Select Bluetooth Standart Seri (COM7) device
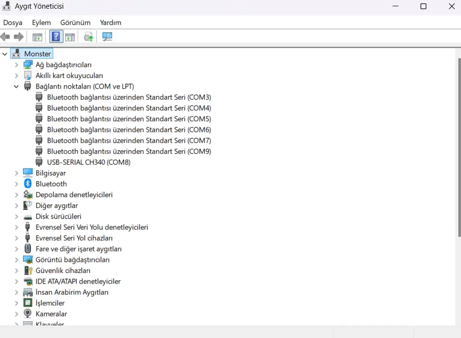 [x=129, y=141]
